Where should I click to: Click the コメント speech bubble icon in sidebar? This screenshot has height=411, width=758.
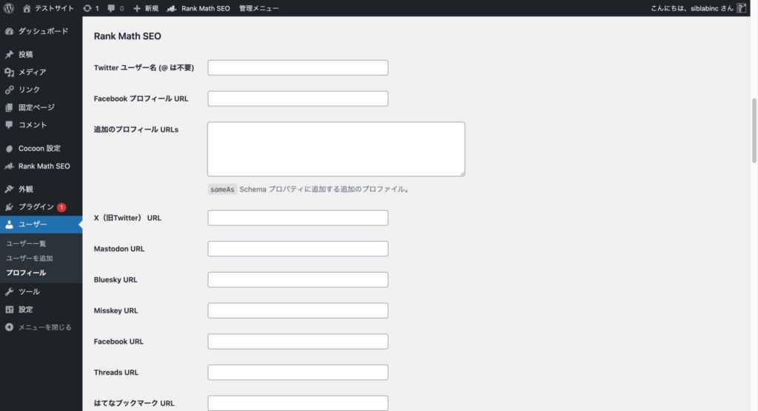coord(9,125)
